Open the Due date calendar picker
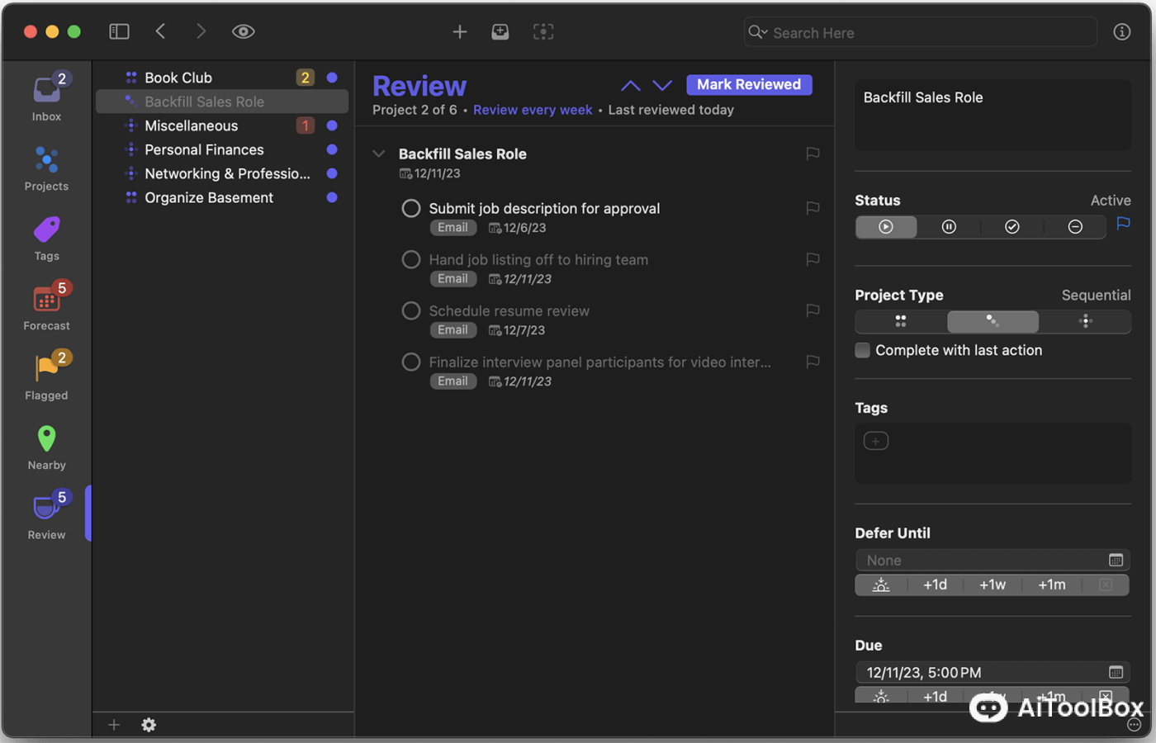 point(1117,672)
